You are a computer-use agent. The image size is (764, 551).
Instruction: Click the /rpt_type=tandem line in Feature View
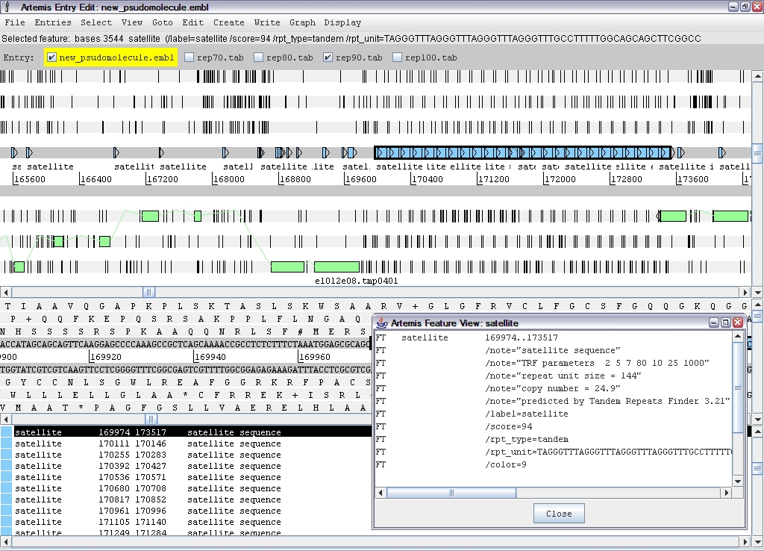point(527,439)
